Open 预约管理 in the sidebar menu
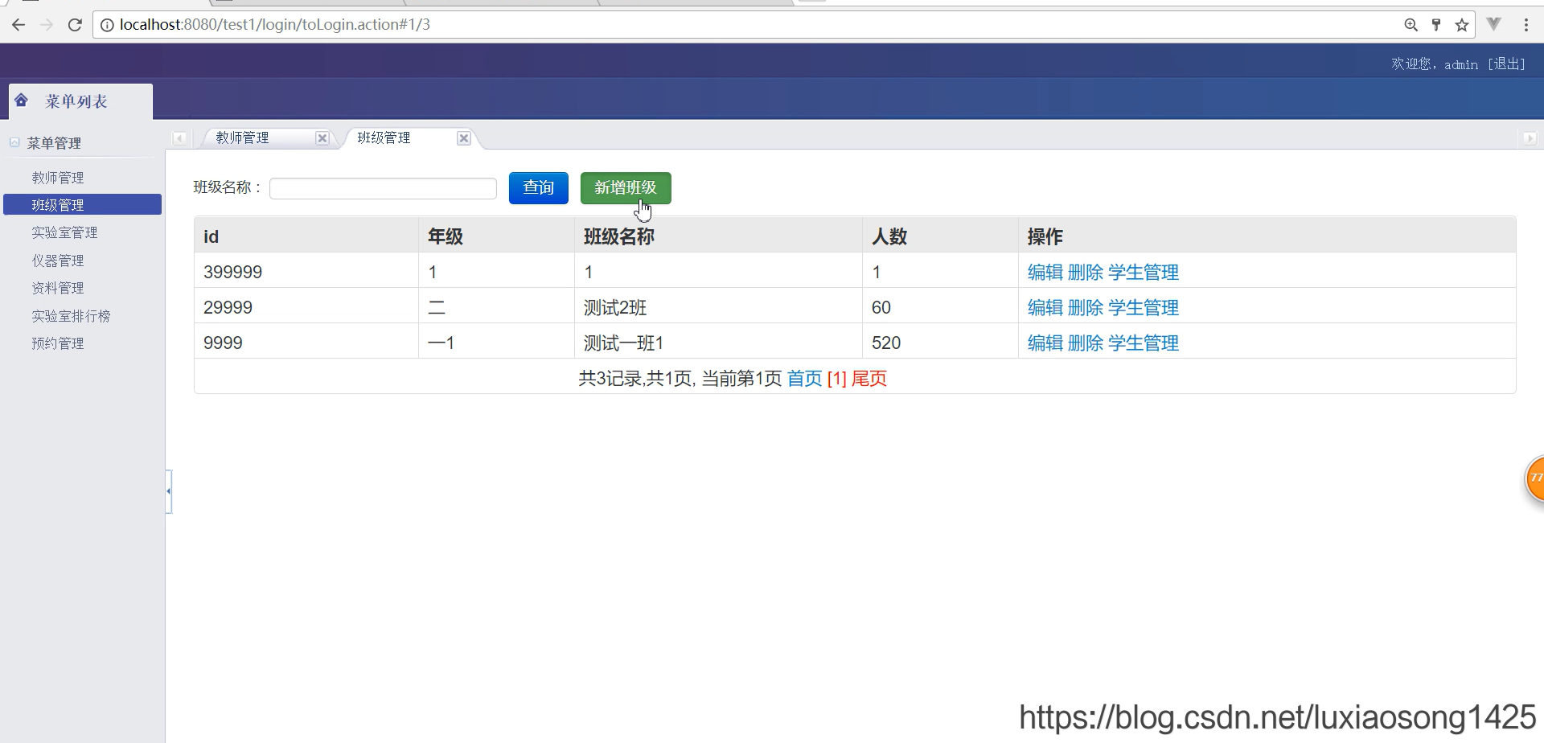 coord(58,343)
